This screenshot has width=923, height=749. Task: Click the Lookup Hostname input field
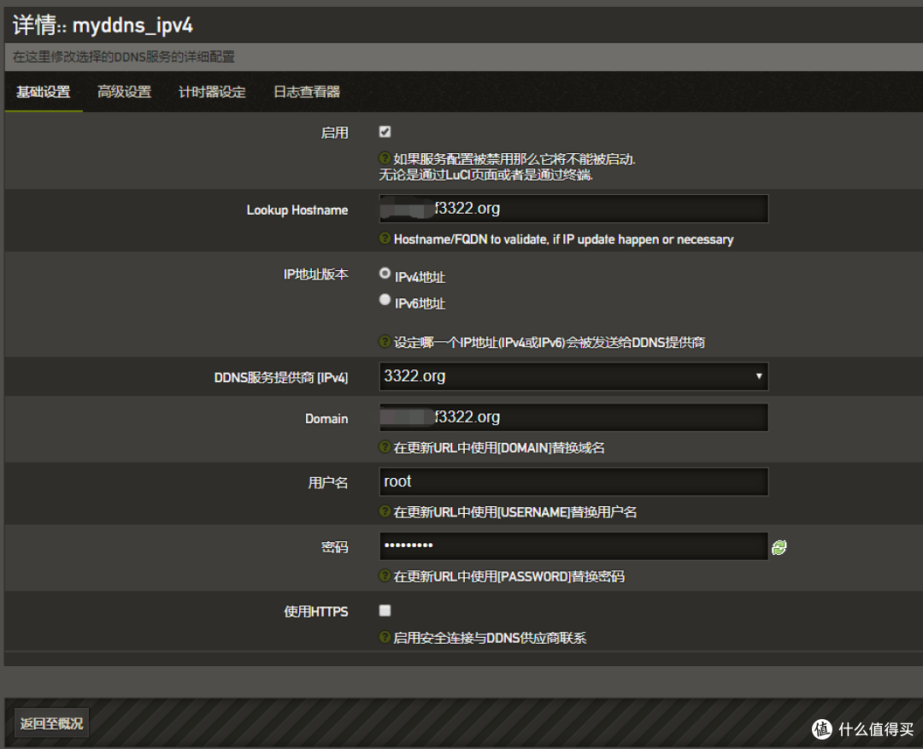(573, 208)
